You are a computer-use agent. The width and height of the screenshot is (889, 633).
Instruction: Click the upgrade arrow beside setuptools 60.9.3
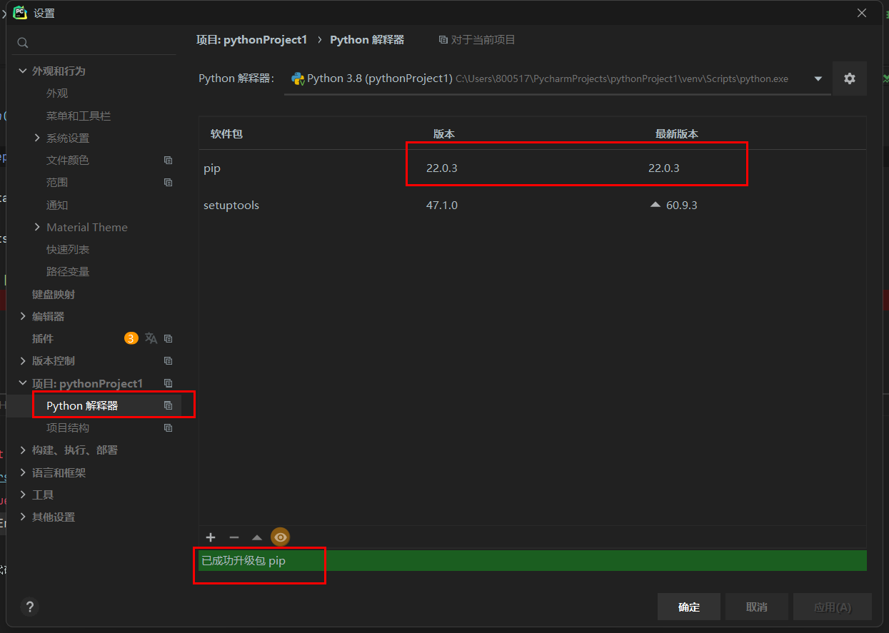[x=655, y=205]
